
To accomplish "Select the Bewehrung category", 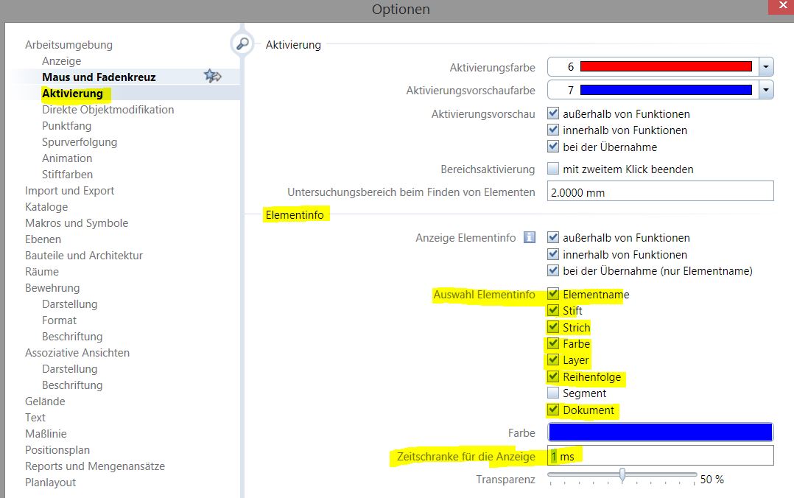I will point(52,288).
